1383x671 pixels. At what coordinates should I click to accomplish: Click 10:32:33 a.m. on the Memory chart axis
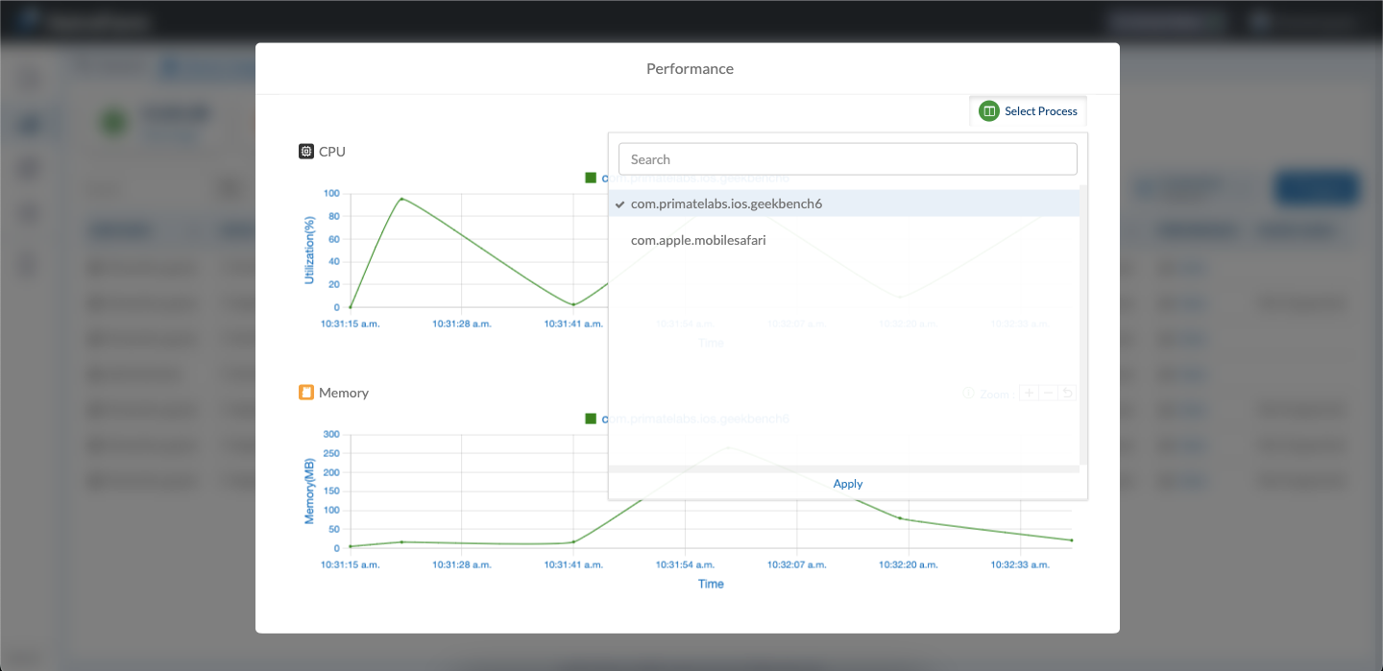pos(1020,565)
